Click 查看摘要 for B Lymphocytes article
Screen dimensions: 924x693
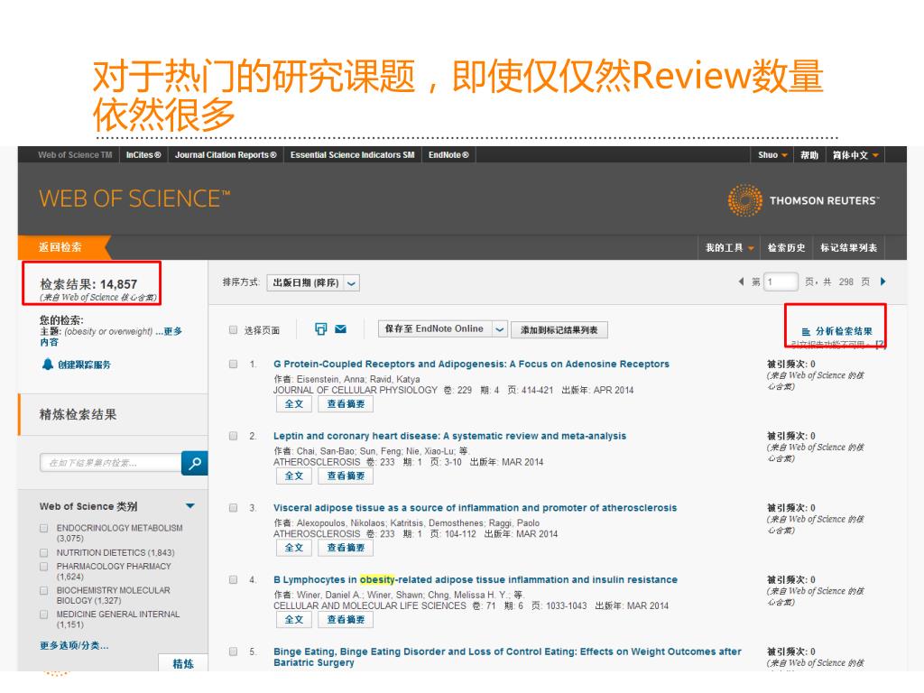coord(346,620)
